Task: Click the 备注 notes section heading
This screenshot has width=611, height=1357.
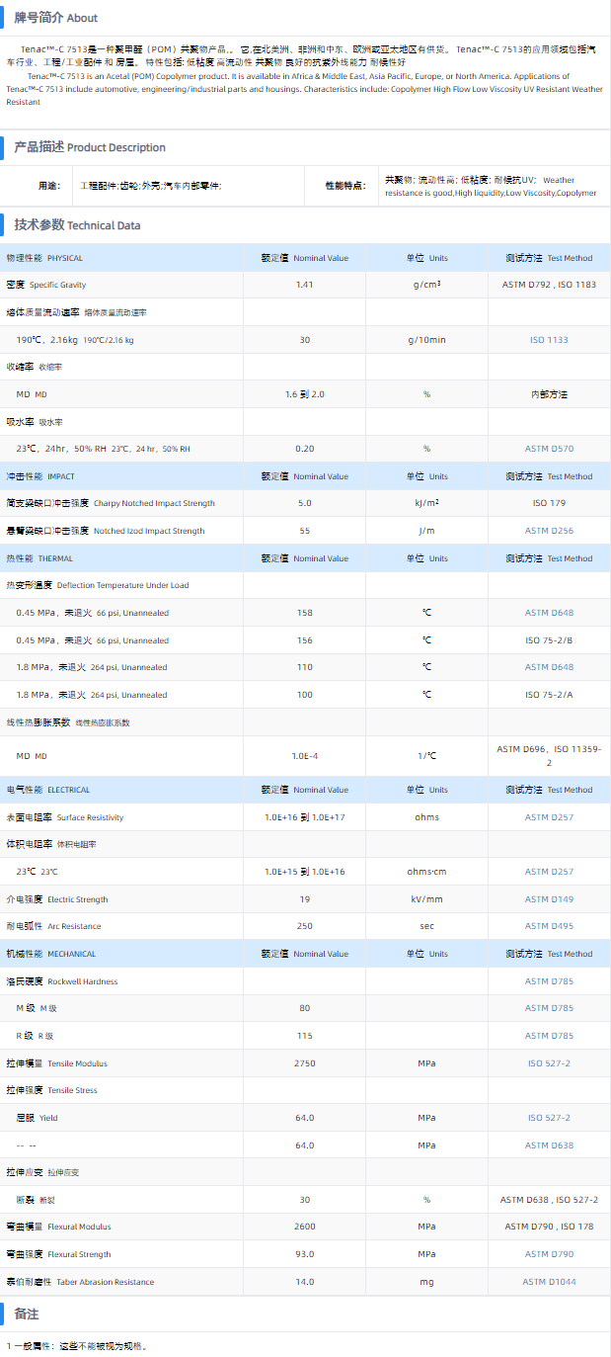Action: tap(27, 1314)
